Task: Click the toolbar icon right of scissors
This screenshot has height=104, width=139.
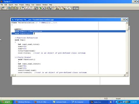Action: tap(47, 8)
